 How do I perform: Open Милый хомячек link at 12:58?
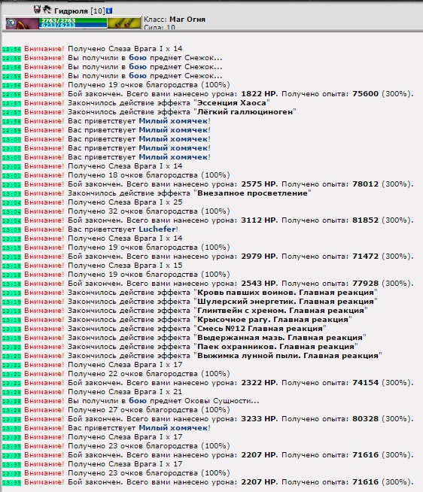(x=173, y=121)
